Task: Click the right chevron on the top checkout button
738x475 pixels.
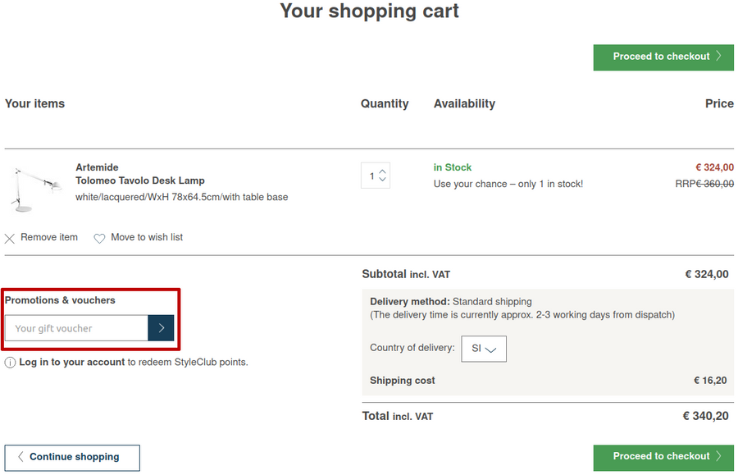Action: (x=719, y=57)
